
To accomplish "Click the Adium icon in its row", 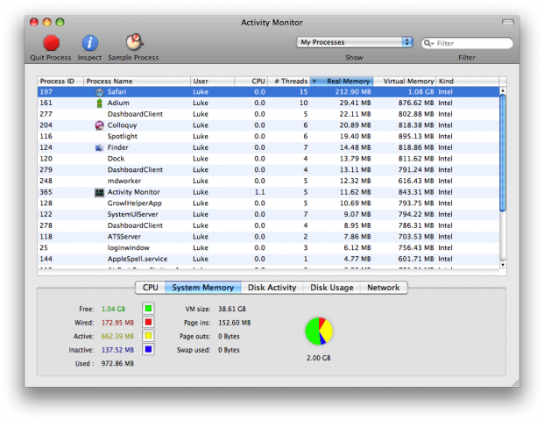I will click(100, 103).
